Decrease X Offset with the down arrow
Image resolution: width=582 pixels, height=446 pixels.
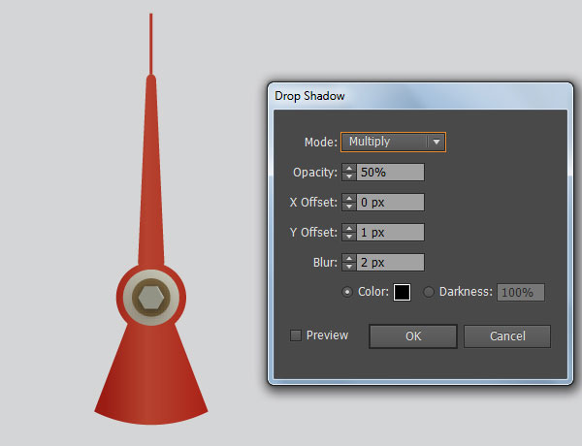pyautogui.click(x=349, y=207)
